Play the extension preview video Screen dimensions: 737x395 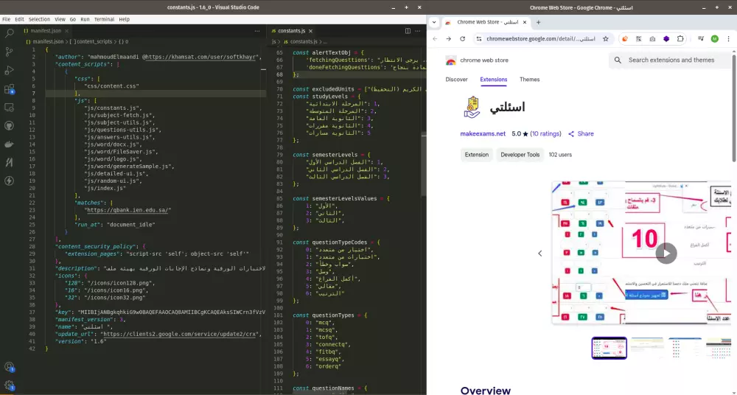pyautogui.click(x=666, y=253)
